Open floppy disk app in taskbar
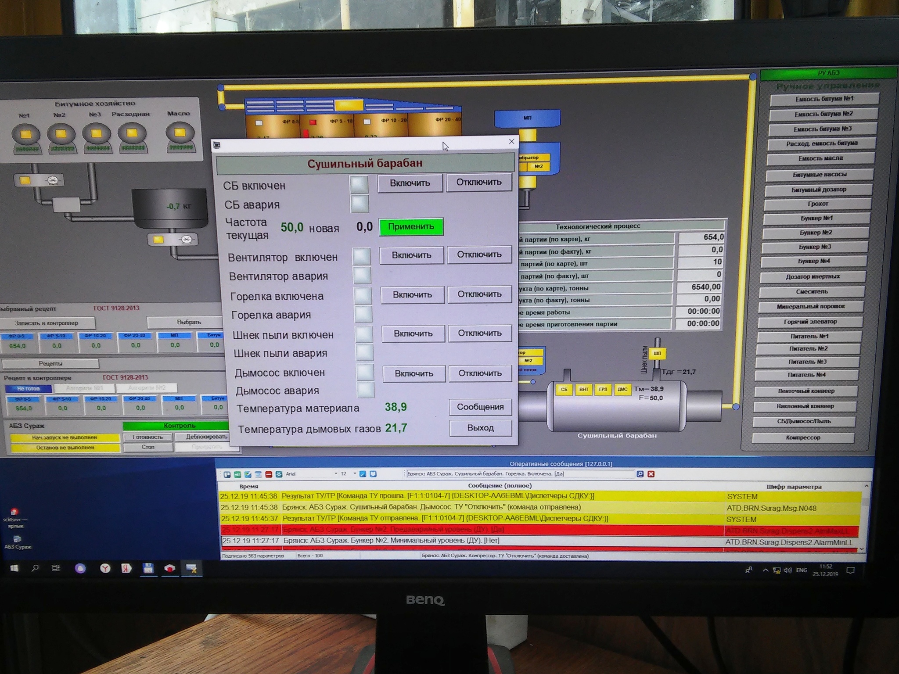The width and height of the screenshot is (899, 674). click(148, 568)
